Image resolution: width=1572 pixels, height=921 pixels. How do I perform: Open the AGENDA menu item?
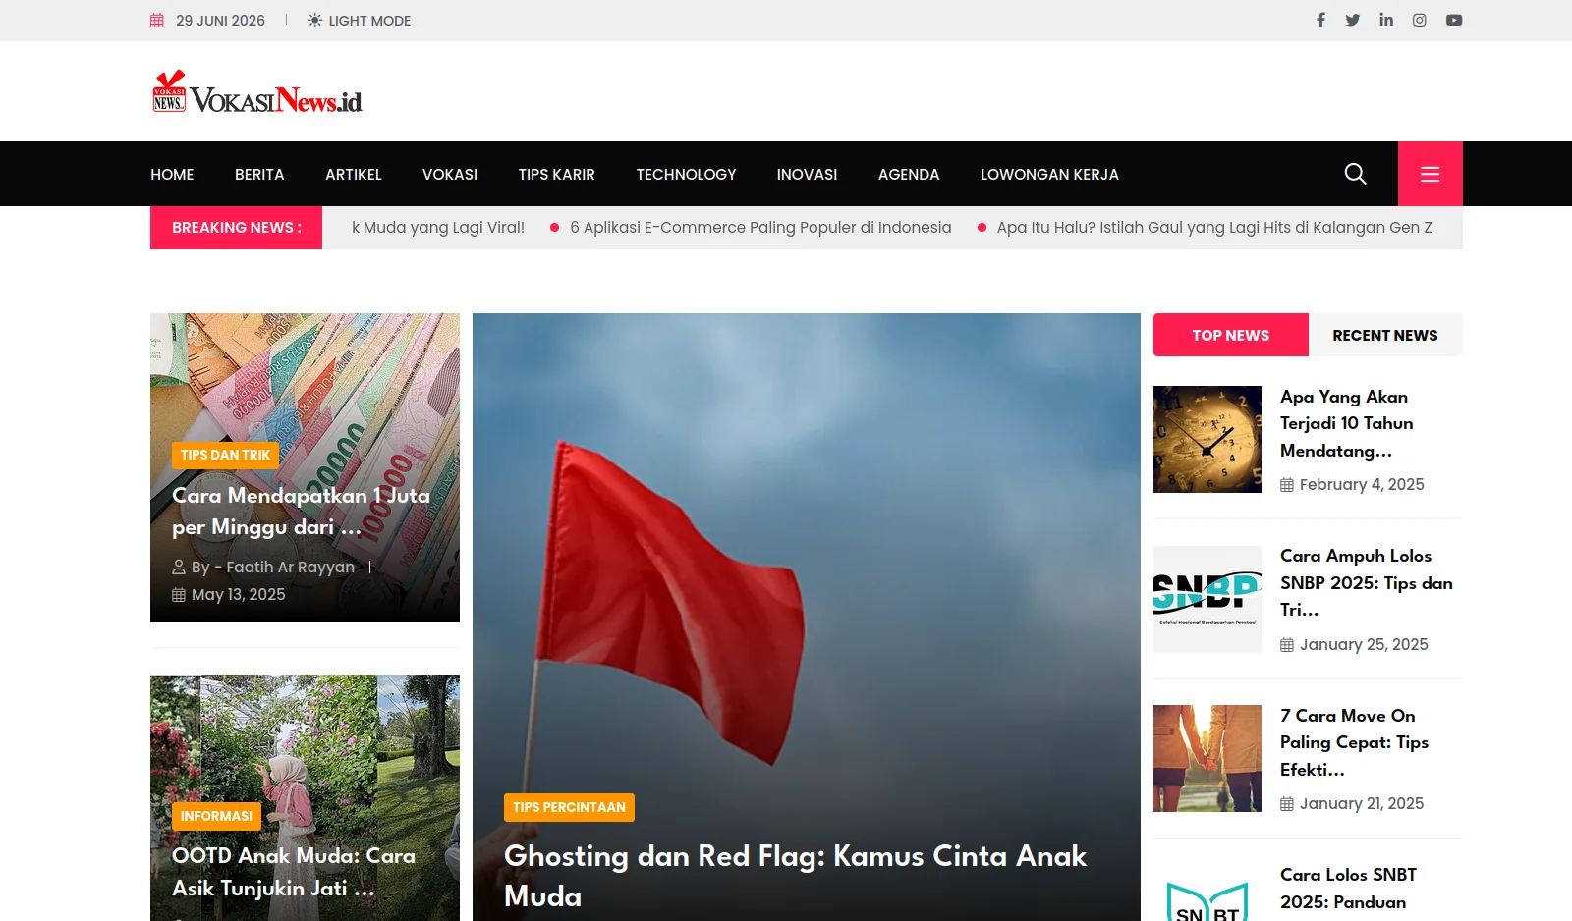909,174
